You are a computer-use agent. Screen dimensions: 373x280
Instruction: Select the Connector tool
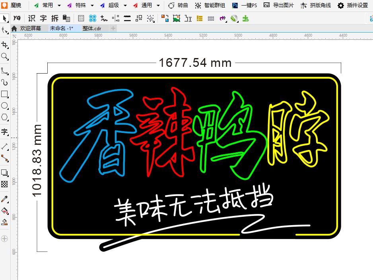point(5,158)
